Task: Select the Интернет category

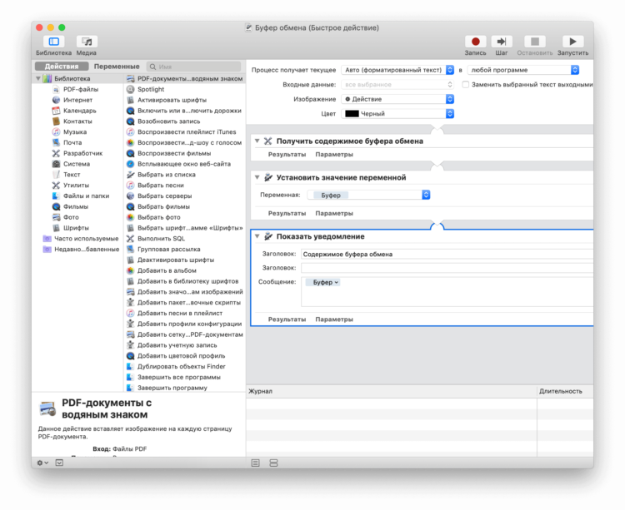Action: click(77, 100)
